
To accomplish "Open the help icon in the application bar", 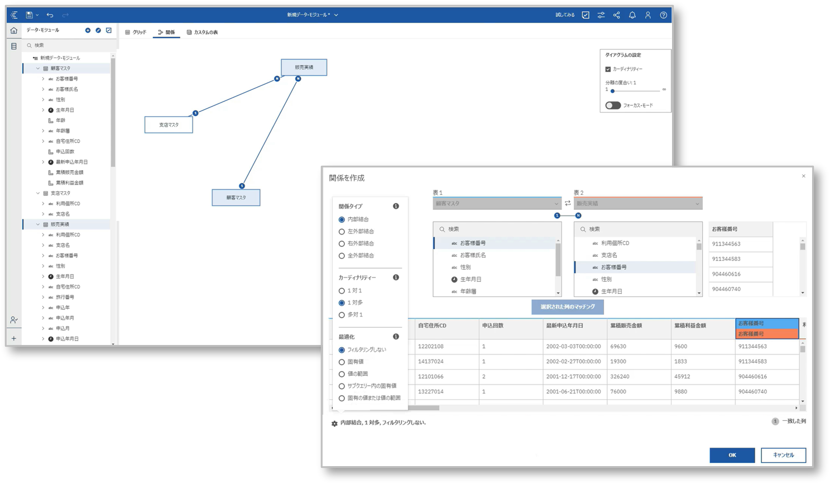I will 663,15.
